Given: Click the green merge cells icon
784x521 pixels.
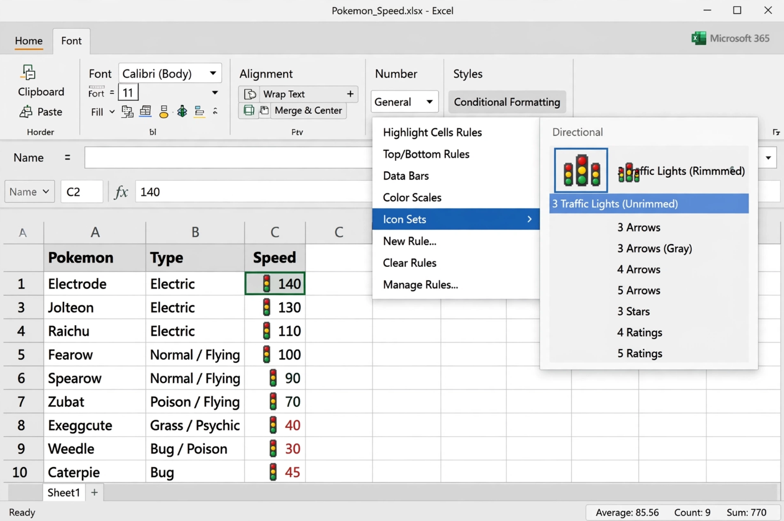Looking at the screenshot, I should (x=249, y=110).
